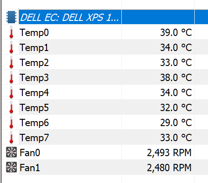208x183 pixels.
Task: Select the Fan0 label
Action: pyautogui.click(x=30, y=152)
